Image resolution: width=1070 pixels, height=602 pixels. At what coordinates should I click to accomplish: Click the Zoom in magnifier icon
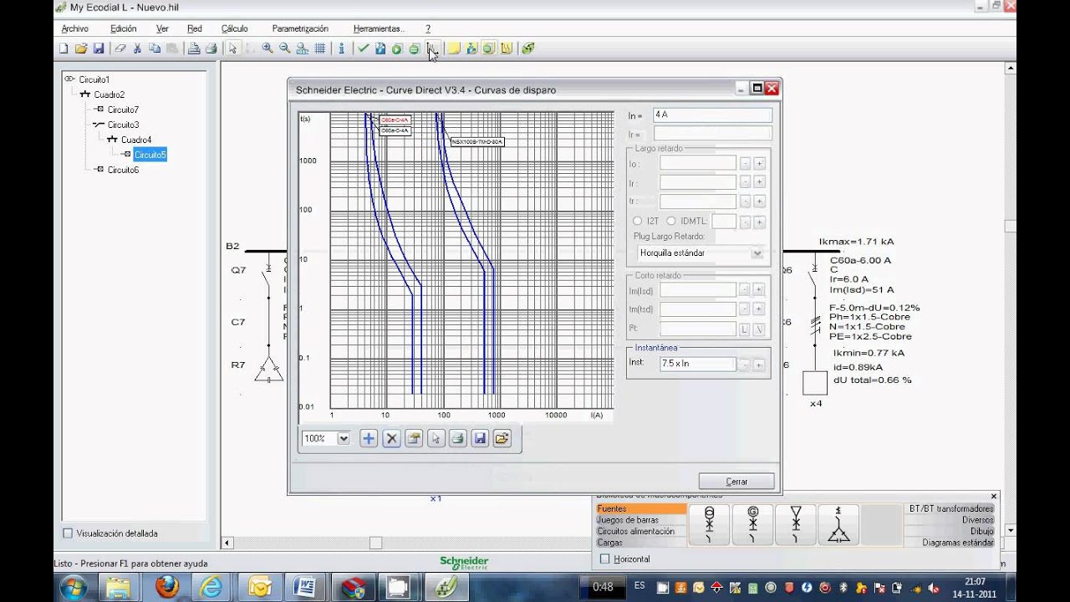(267, 48)
